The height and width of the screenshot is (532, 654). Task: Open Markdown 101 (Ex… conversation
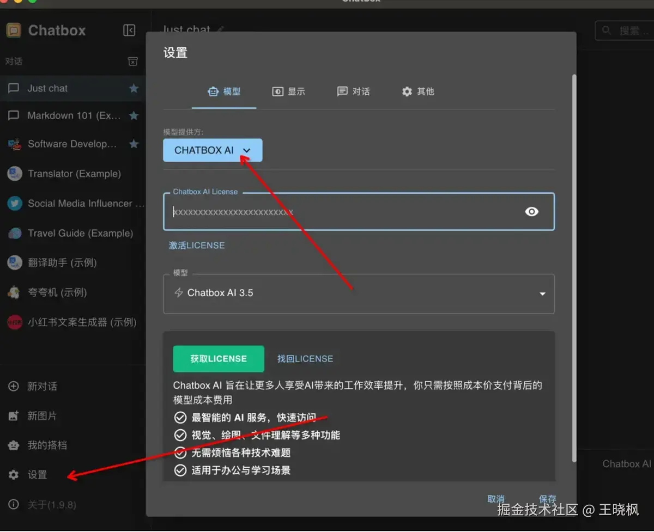tap(72, 115)
